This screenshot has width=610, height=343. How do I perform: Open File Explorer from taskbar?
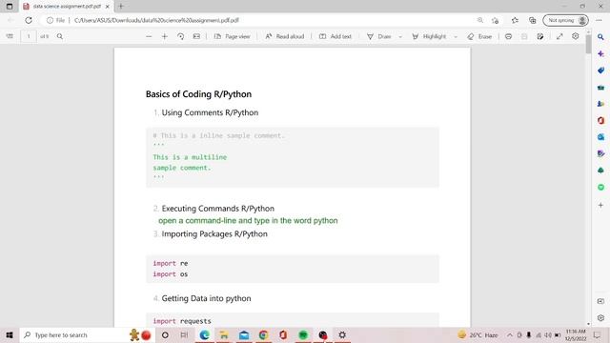(224, 334)
